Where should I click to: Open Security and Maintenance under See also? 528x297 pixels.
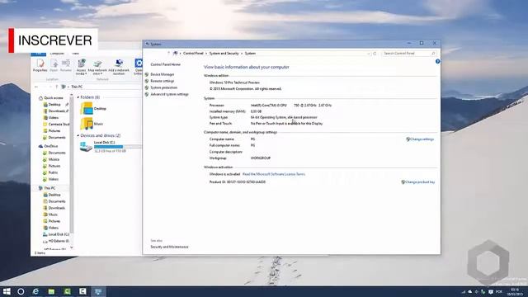169,247
